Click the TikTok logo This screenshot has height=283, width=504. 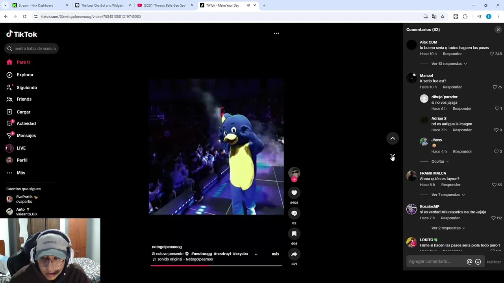22,34
